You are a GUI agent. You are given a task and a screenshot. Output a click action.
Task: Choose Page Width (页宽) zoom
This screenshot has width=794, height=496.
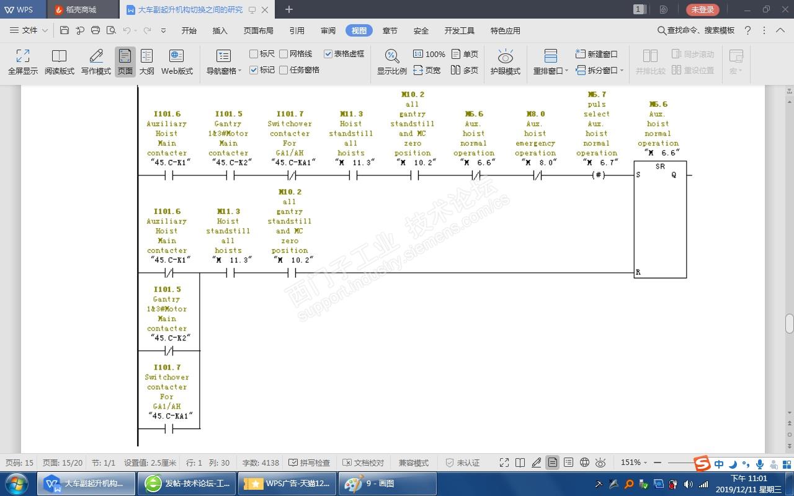click(x=427, y=70)
